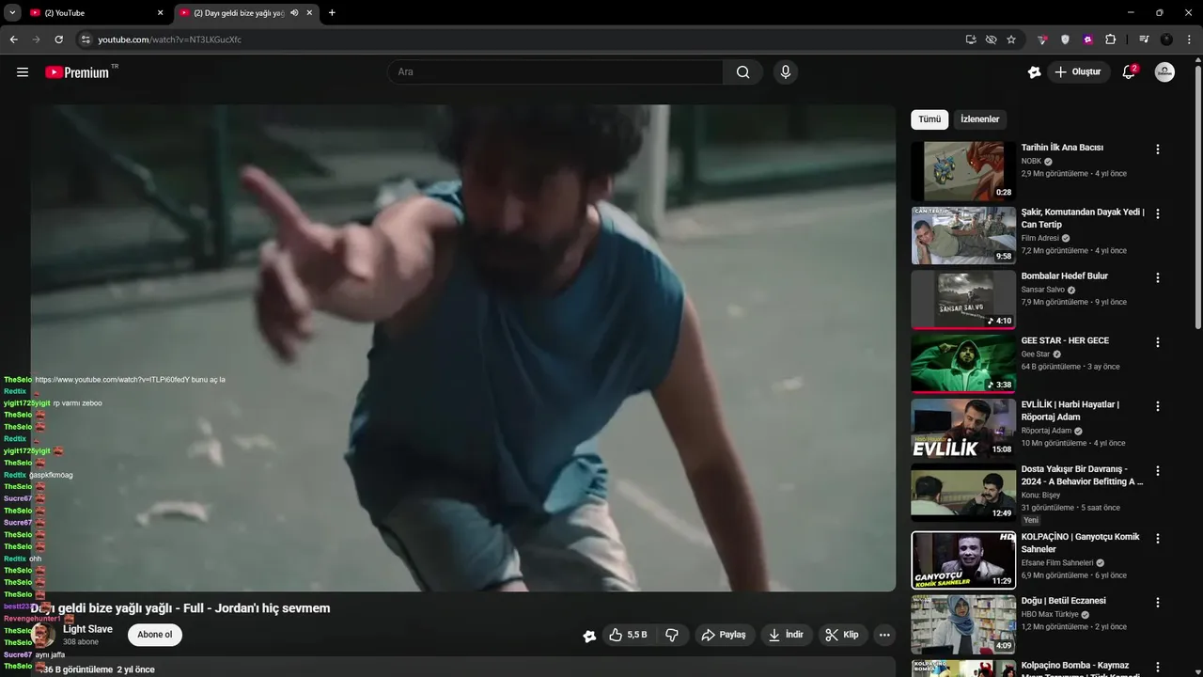Create a clip with Klip button
This screenshot has height=677, width=1203.
[842, 635]
